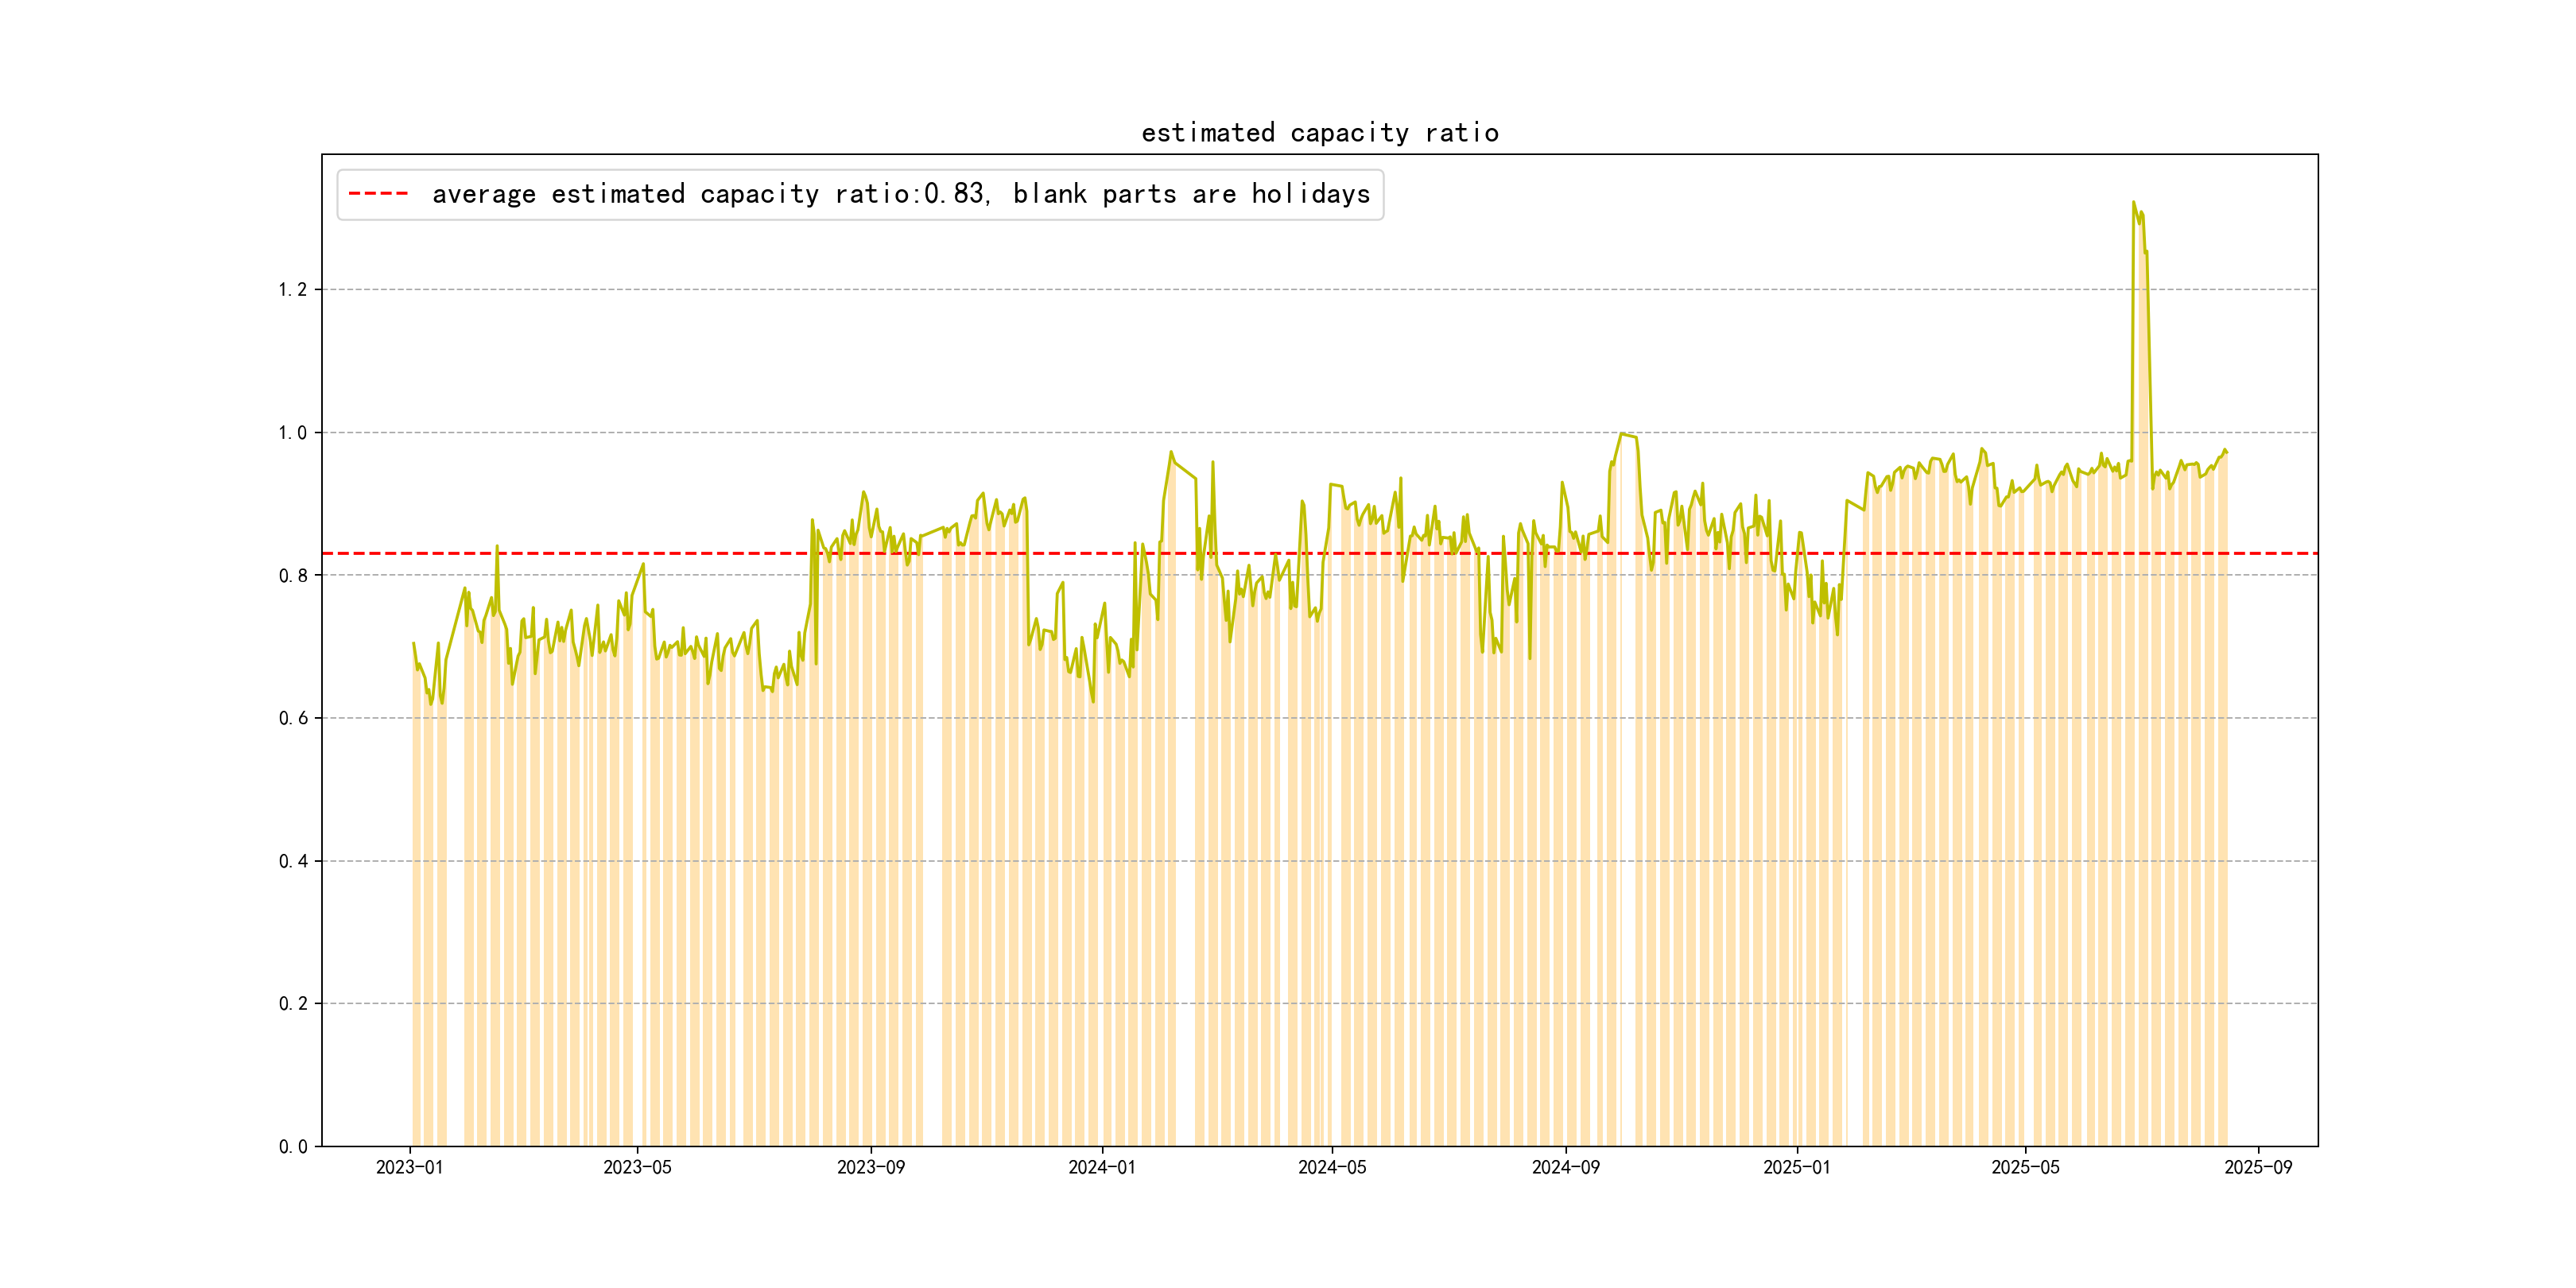
Task: Click the 2025-05 x-axis label
Action: click(2025, 1167)
